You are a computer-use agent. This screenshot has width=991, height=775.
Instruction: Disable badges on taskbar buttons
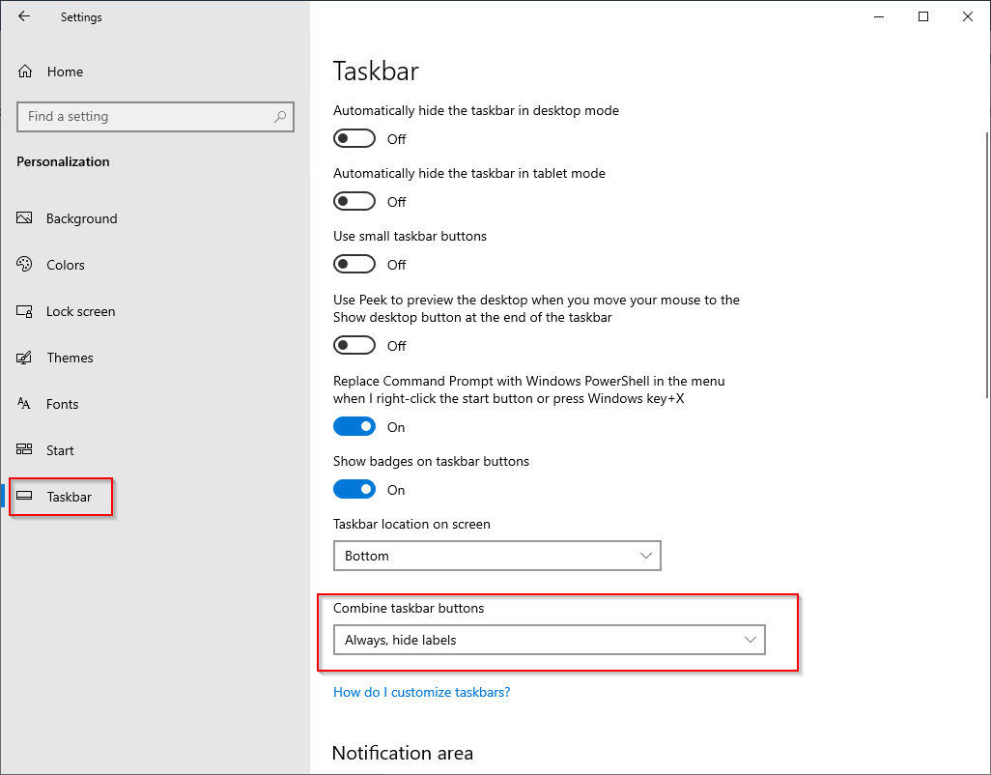pos(354,489)
